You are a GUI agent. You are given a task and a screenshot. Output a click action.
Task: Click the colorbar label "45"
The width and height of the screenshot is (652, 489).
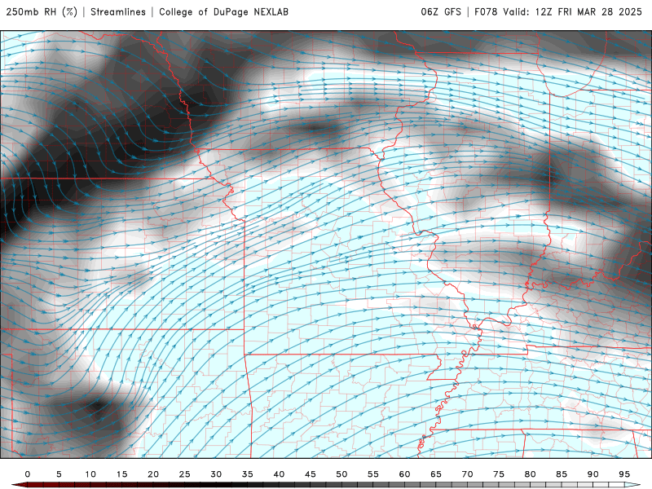(311, 474)
